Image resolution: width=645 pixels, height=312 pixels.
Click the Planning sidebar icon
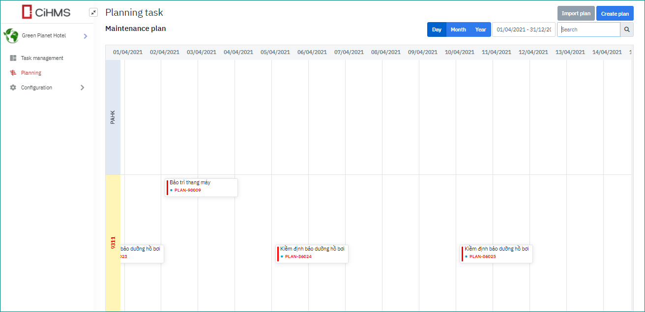13,73
